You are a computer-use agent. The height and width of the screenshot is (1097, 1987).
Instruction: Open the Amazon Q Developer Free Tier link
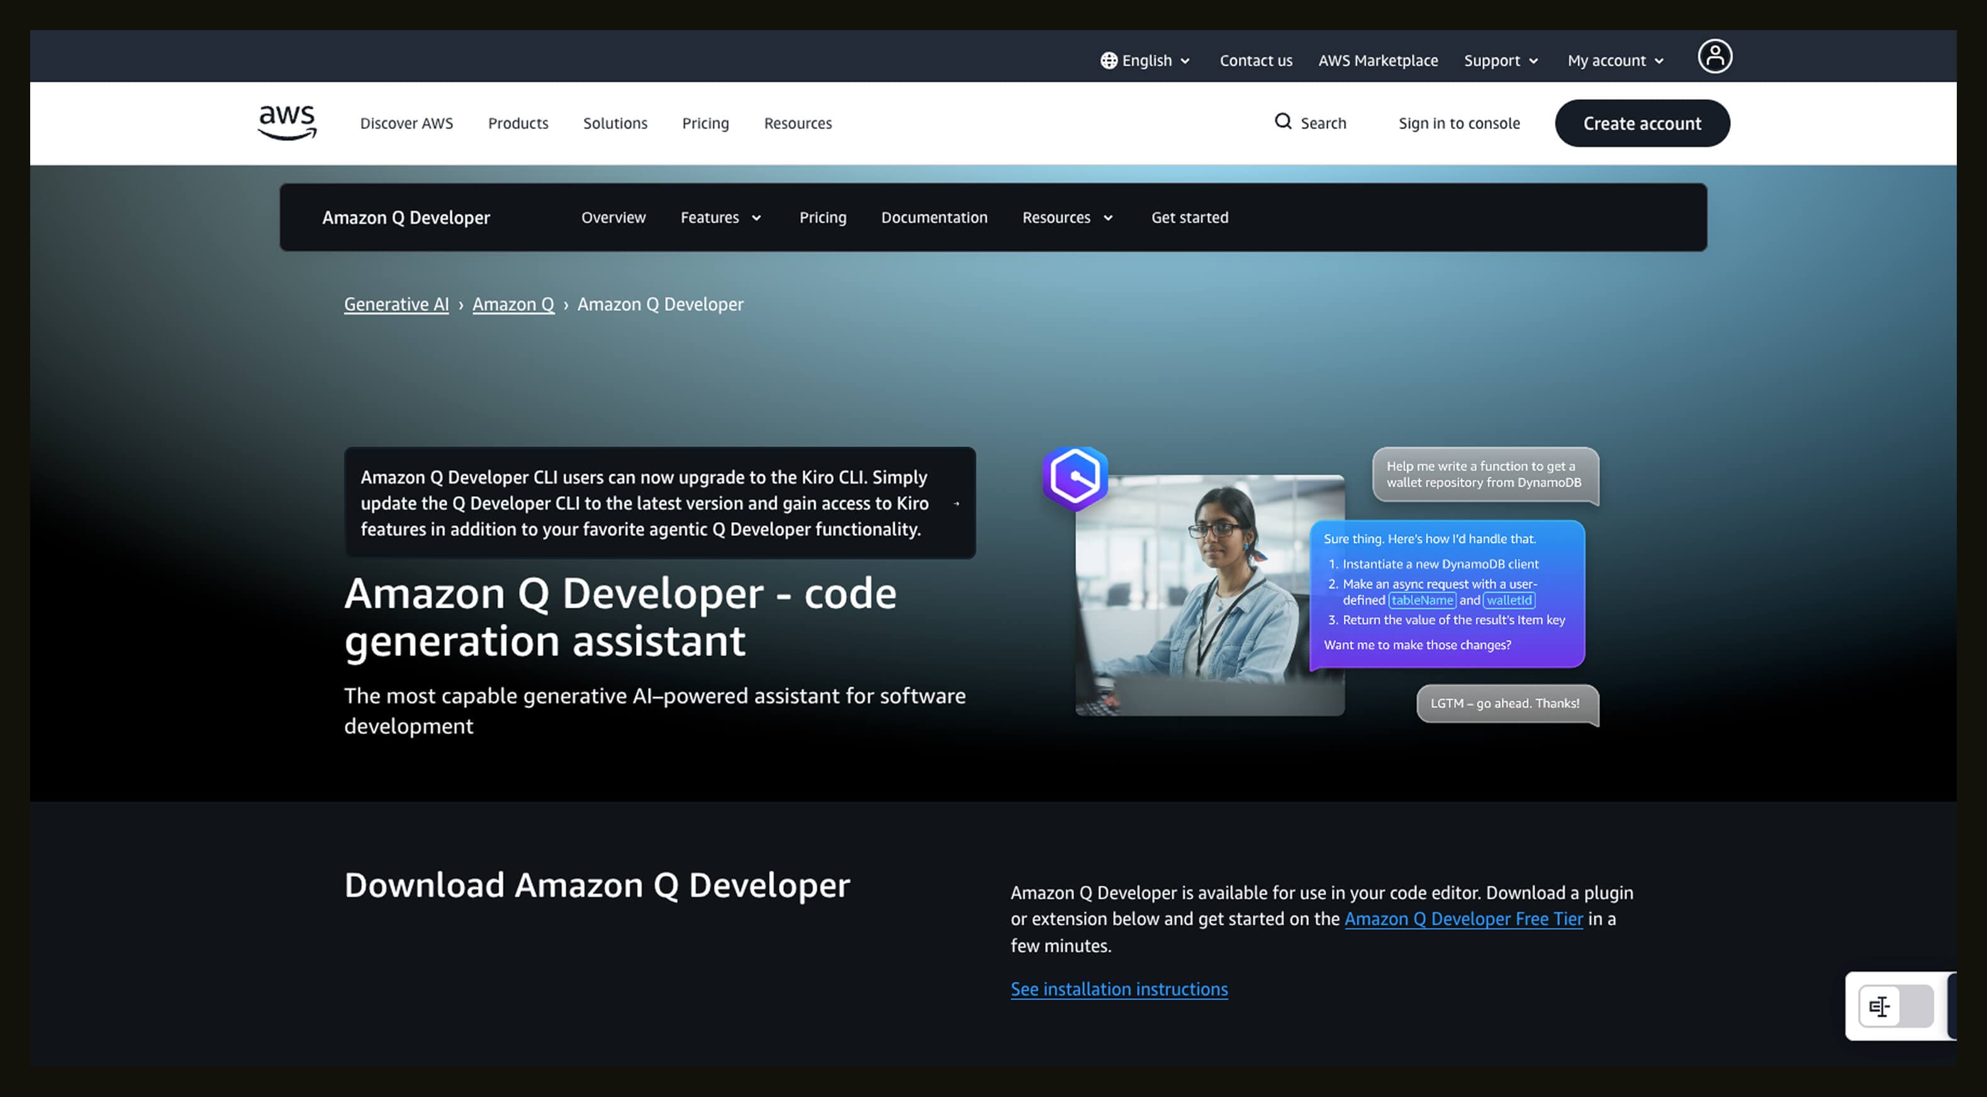[1464, 919]
